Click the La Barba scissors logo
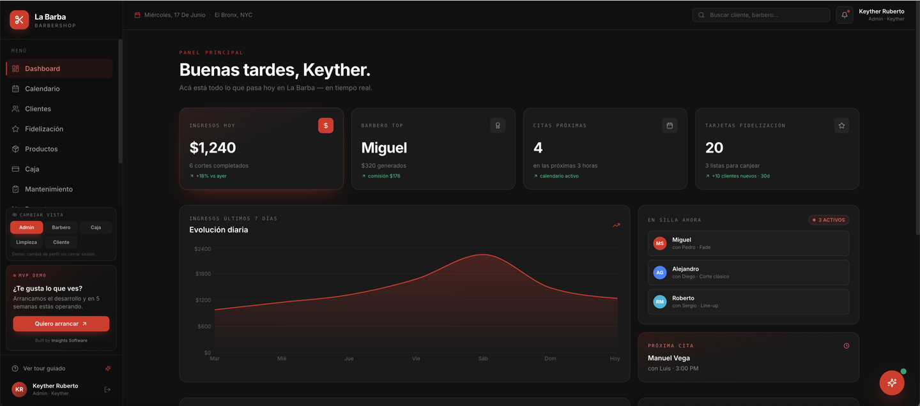Image resolution: width=920 pixels, height=406 pixels. (19, 20)
